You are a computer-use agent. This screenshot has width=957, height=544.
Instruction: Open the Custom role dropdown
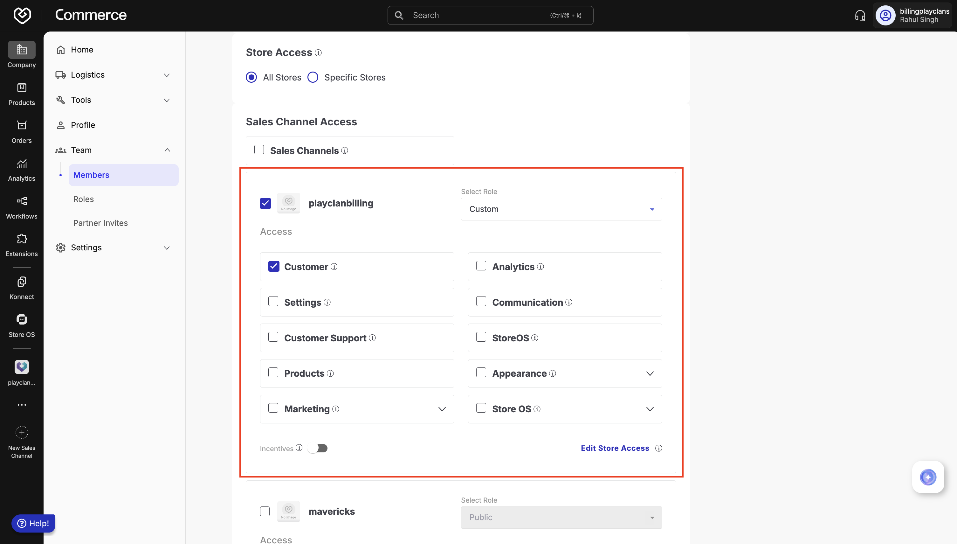click(561, 209)
